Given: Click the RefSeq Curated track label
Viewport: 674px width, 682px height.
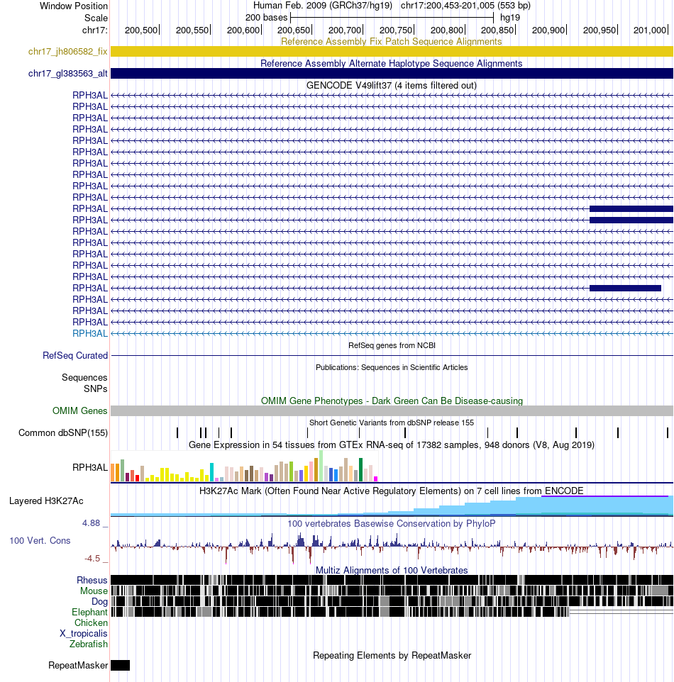Looking at the screenshot, I should point(75,355).
